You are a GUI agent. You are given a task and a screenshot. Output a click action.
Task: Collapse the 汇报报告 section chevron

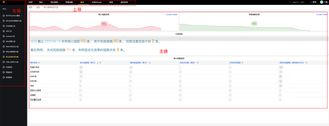click(x=180, y=39)
